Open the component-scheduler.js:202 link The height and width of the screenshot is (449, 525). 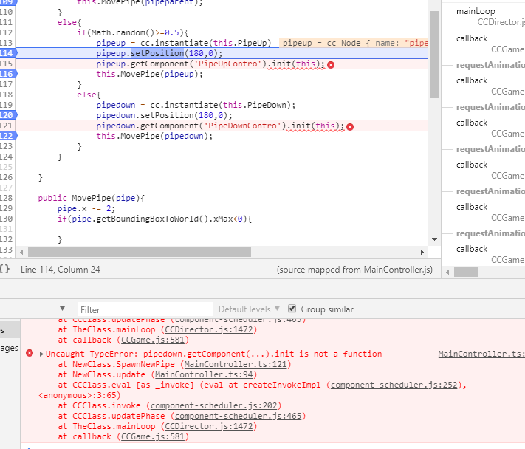pos(213,405)
